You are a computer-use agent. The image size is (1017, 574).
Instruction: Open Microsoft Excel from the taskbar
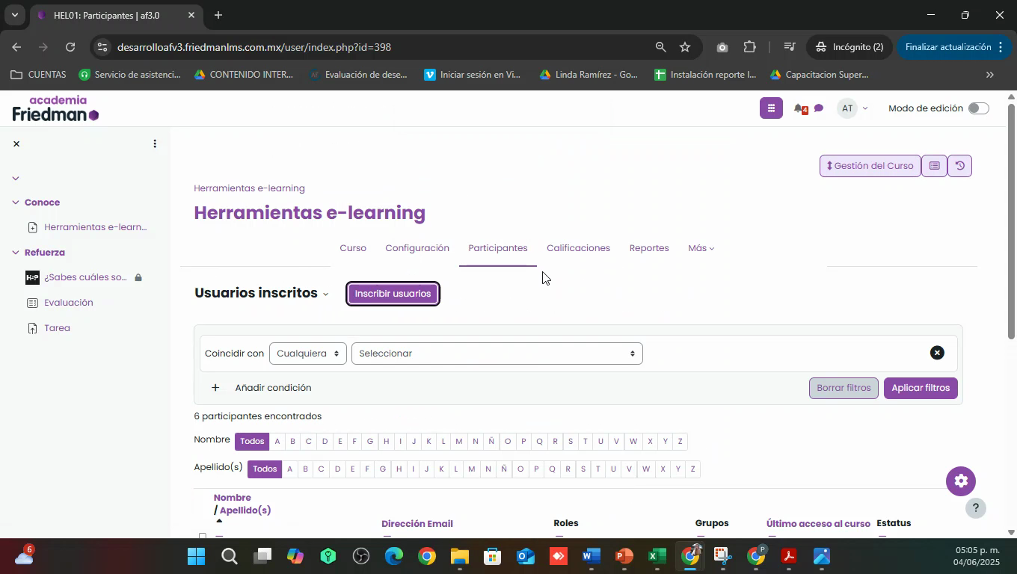657,557
